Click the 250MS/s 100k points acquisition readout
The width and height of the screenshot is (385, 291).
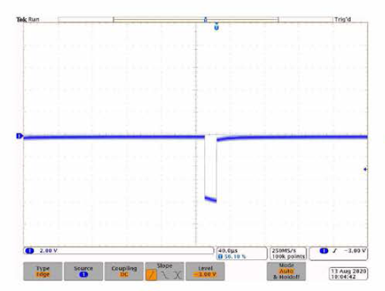tap(289, 254)
